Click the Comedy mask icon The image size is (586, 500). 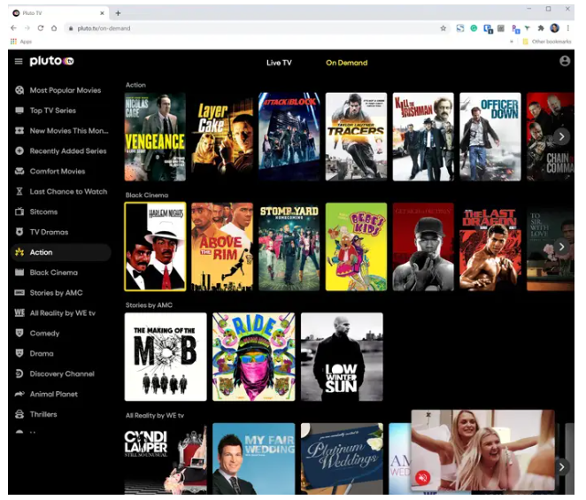tap(19, 333)
